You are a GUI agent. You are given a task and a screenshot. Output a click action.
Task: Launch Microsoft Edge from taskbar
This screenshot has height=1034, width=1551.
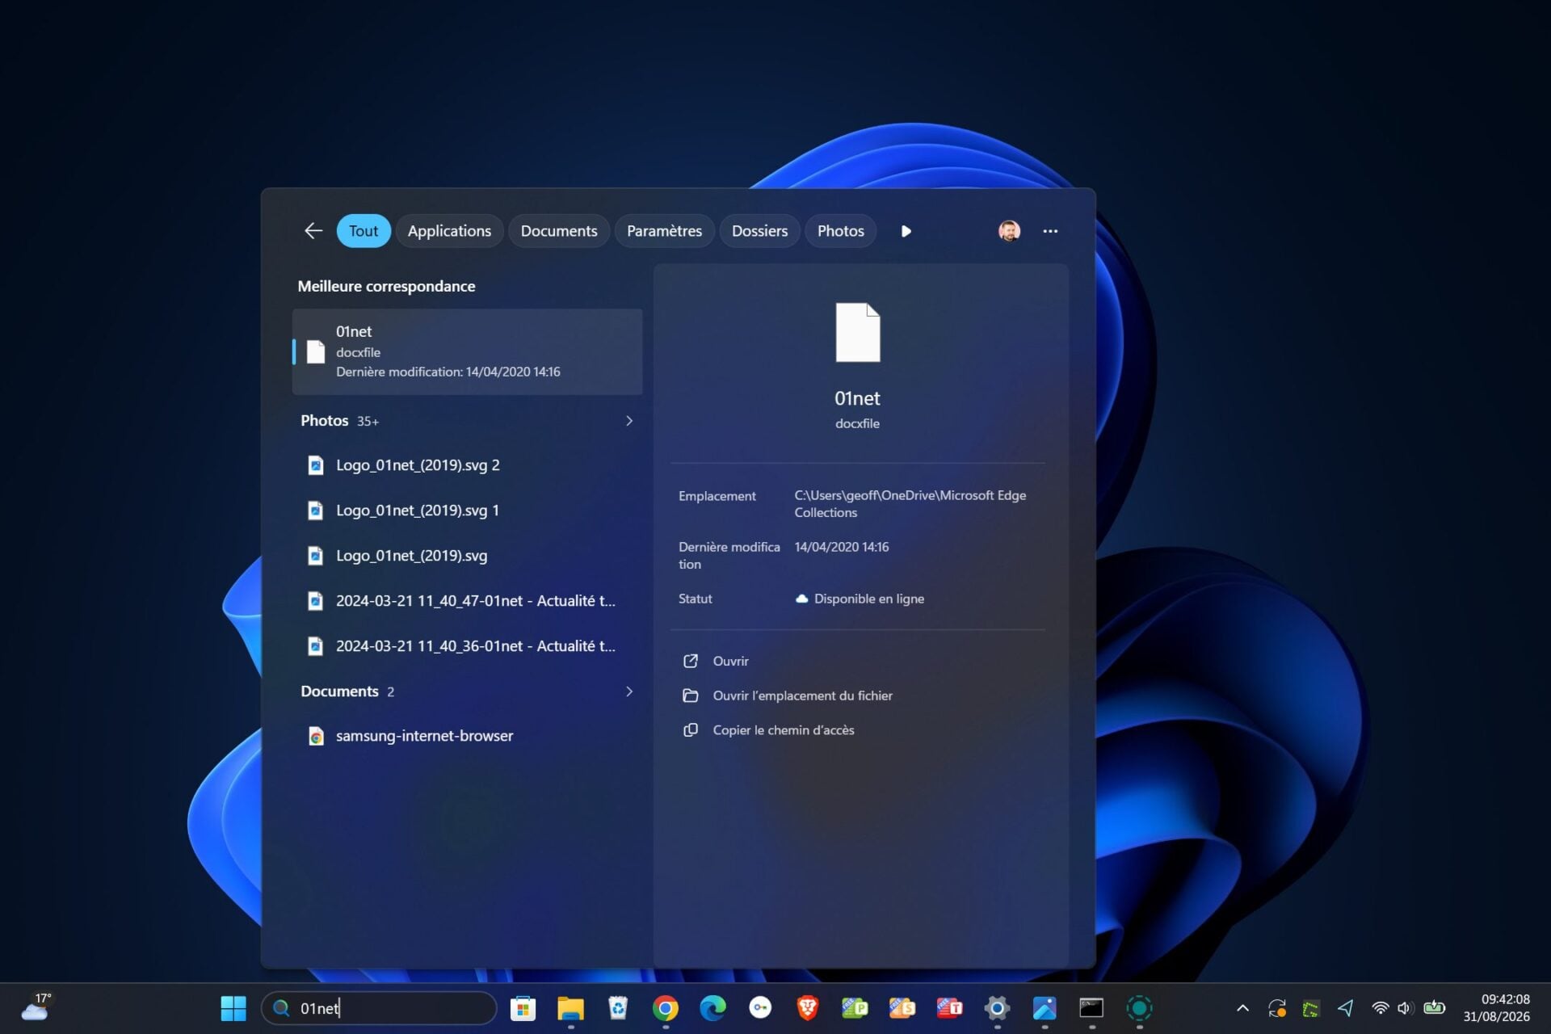click(712, 1008)
